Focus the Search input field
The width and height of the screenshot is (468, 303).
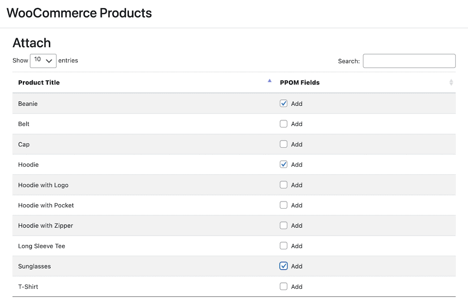click(x=409, y=61)
